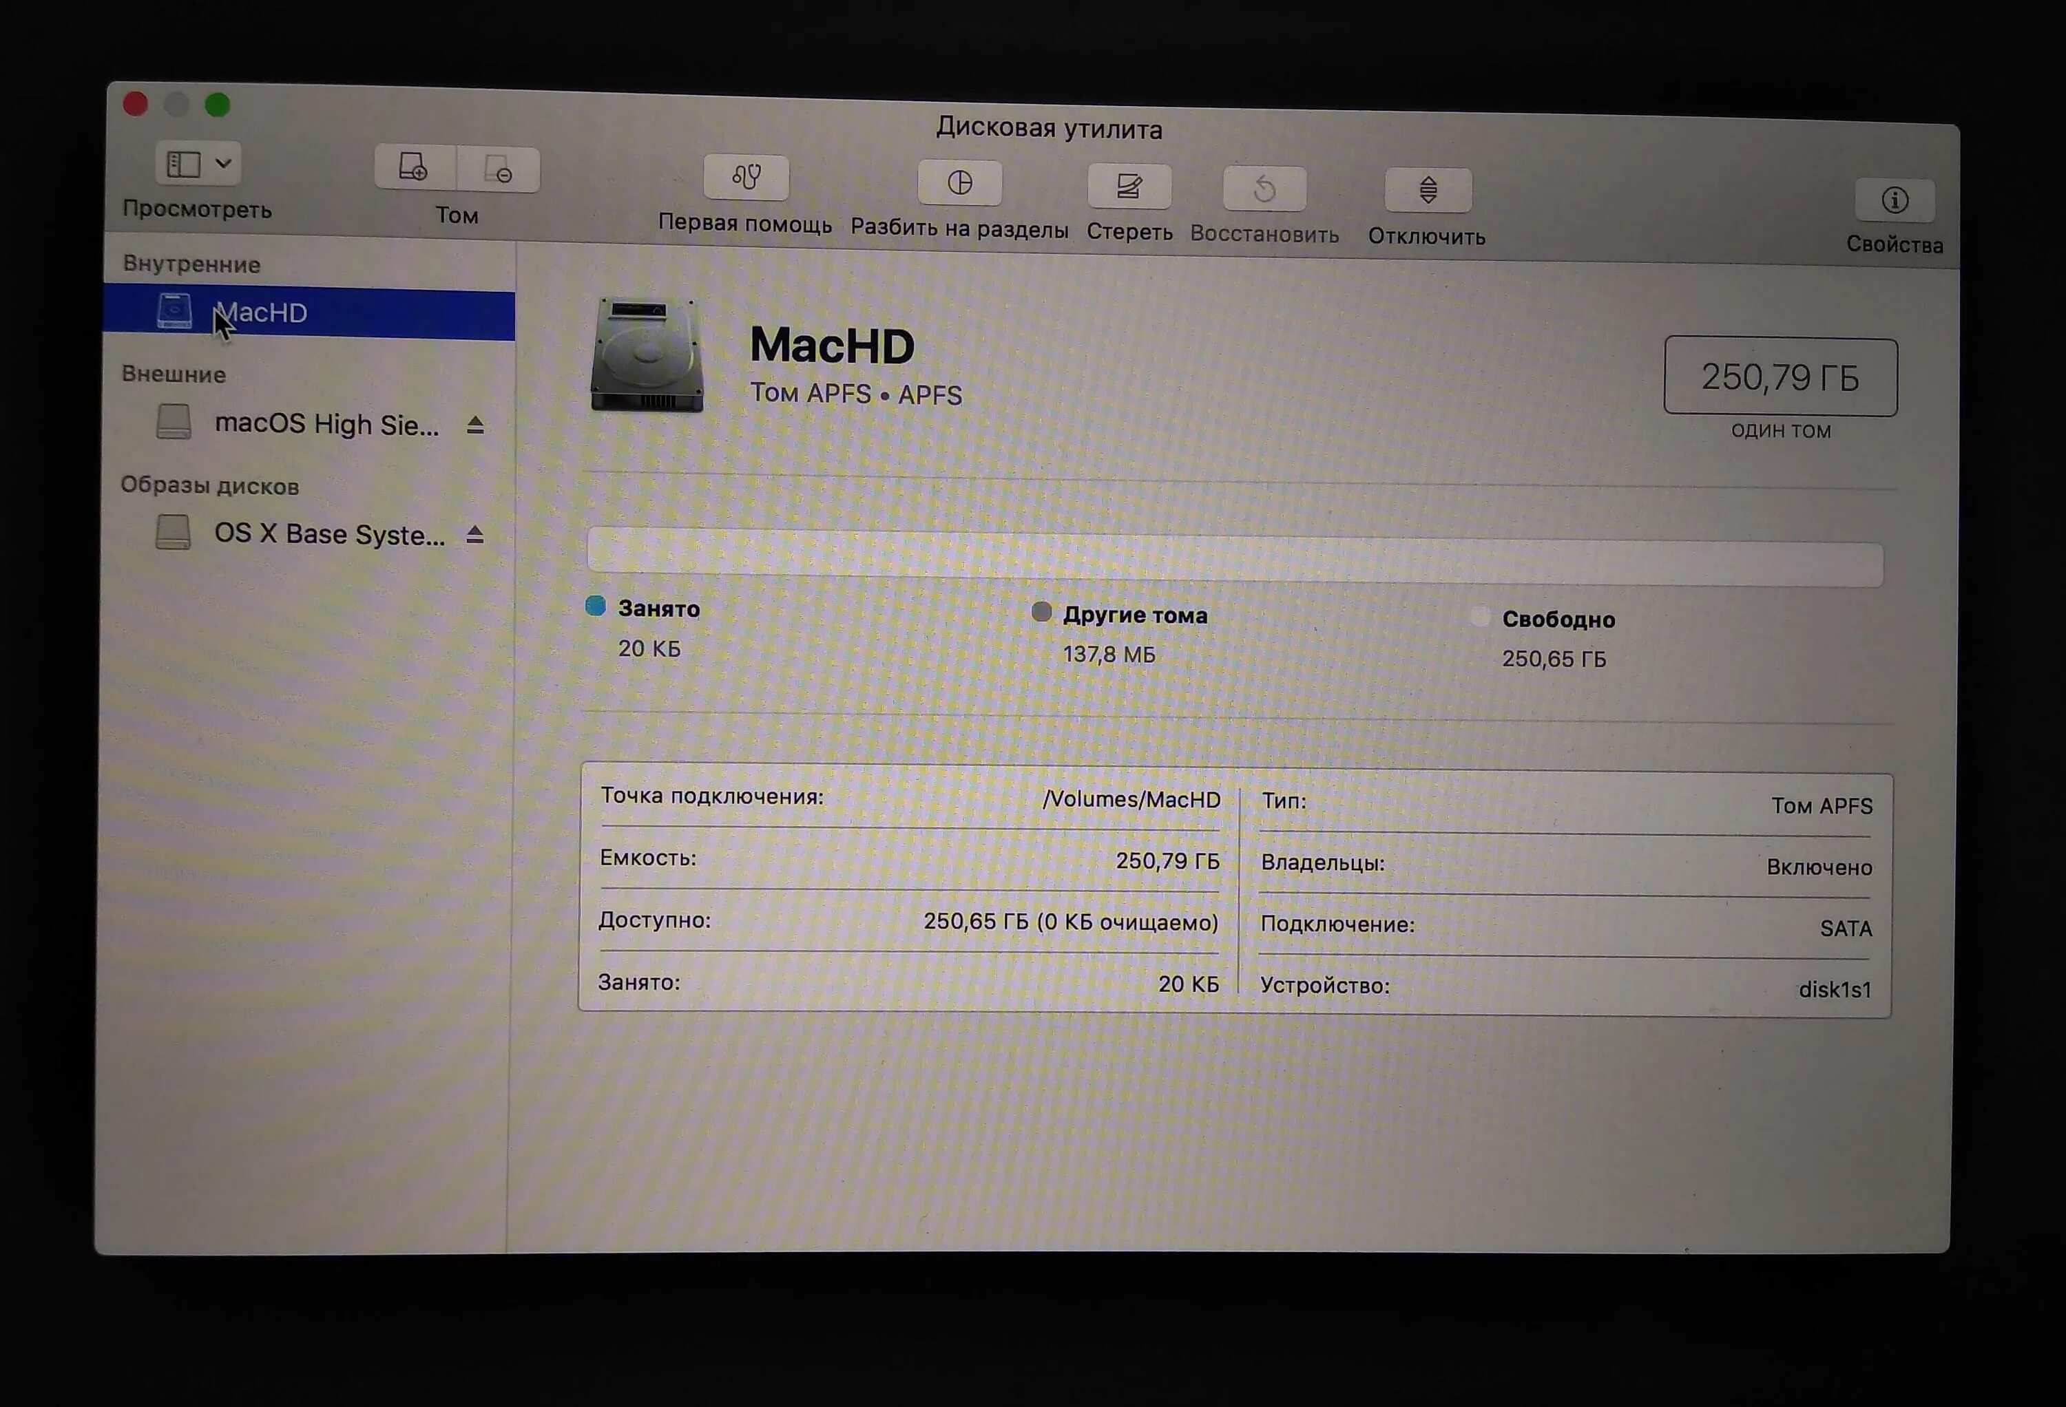Click the macOS High Sierra drive icon
Viewport: 2066px width, 1407px height.
pyautogui.click(x=174, y=421)
